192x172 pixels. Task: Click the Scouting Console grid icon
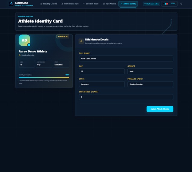coord(41,4)
